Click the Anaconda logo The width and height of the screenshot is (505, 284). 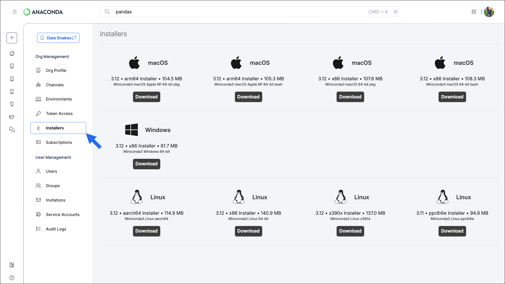coord(44,12)
